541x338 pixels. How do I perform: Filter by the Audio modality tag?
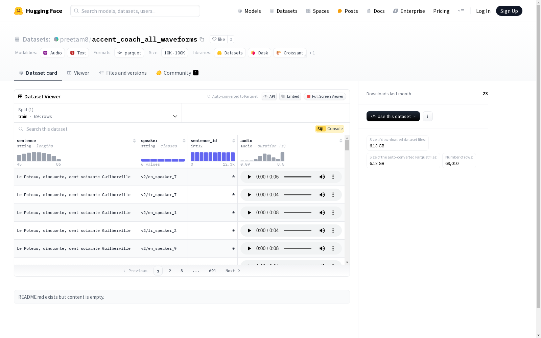[52, 53]
